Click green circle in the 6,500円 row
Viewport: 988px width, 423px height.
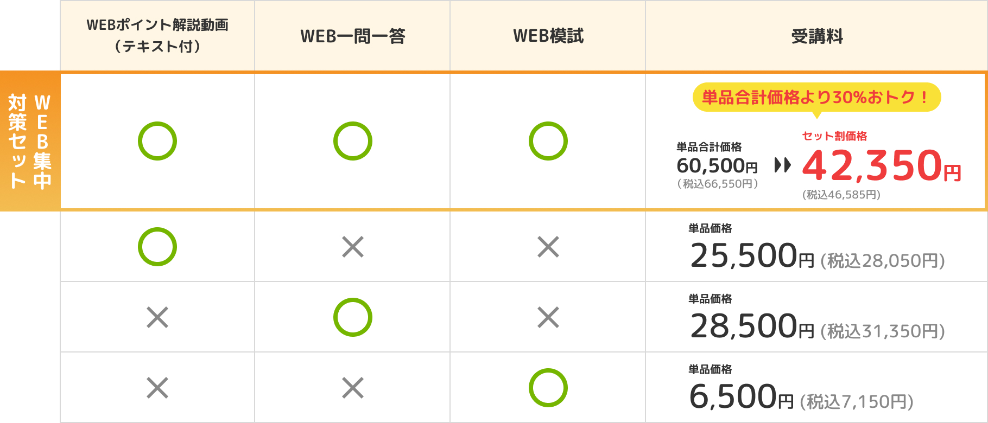(548, 388)
